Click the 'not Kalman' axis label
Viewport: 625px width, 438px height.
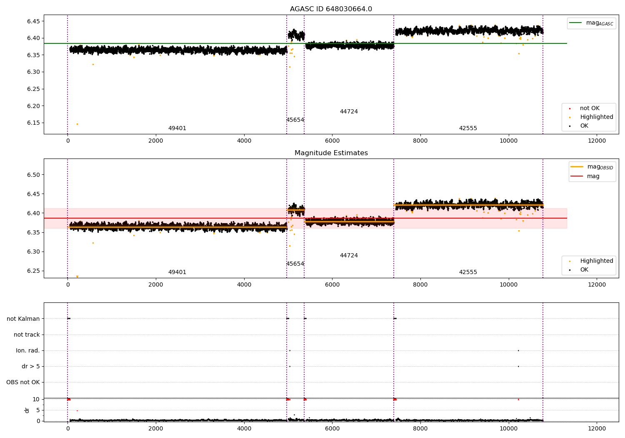23,319
